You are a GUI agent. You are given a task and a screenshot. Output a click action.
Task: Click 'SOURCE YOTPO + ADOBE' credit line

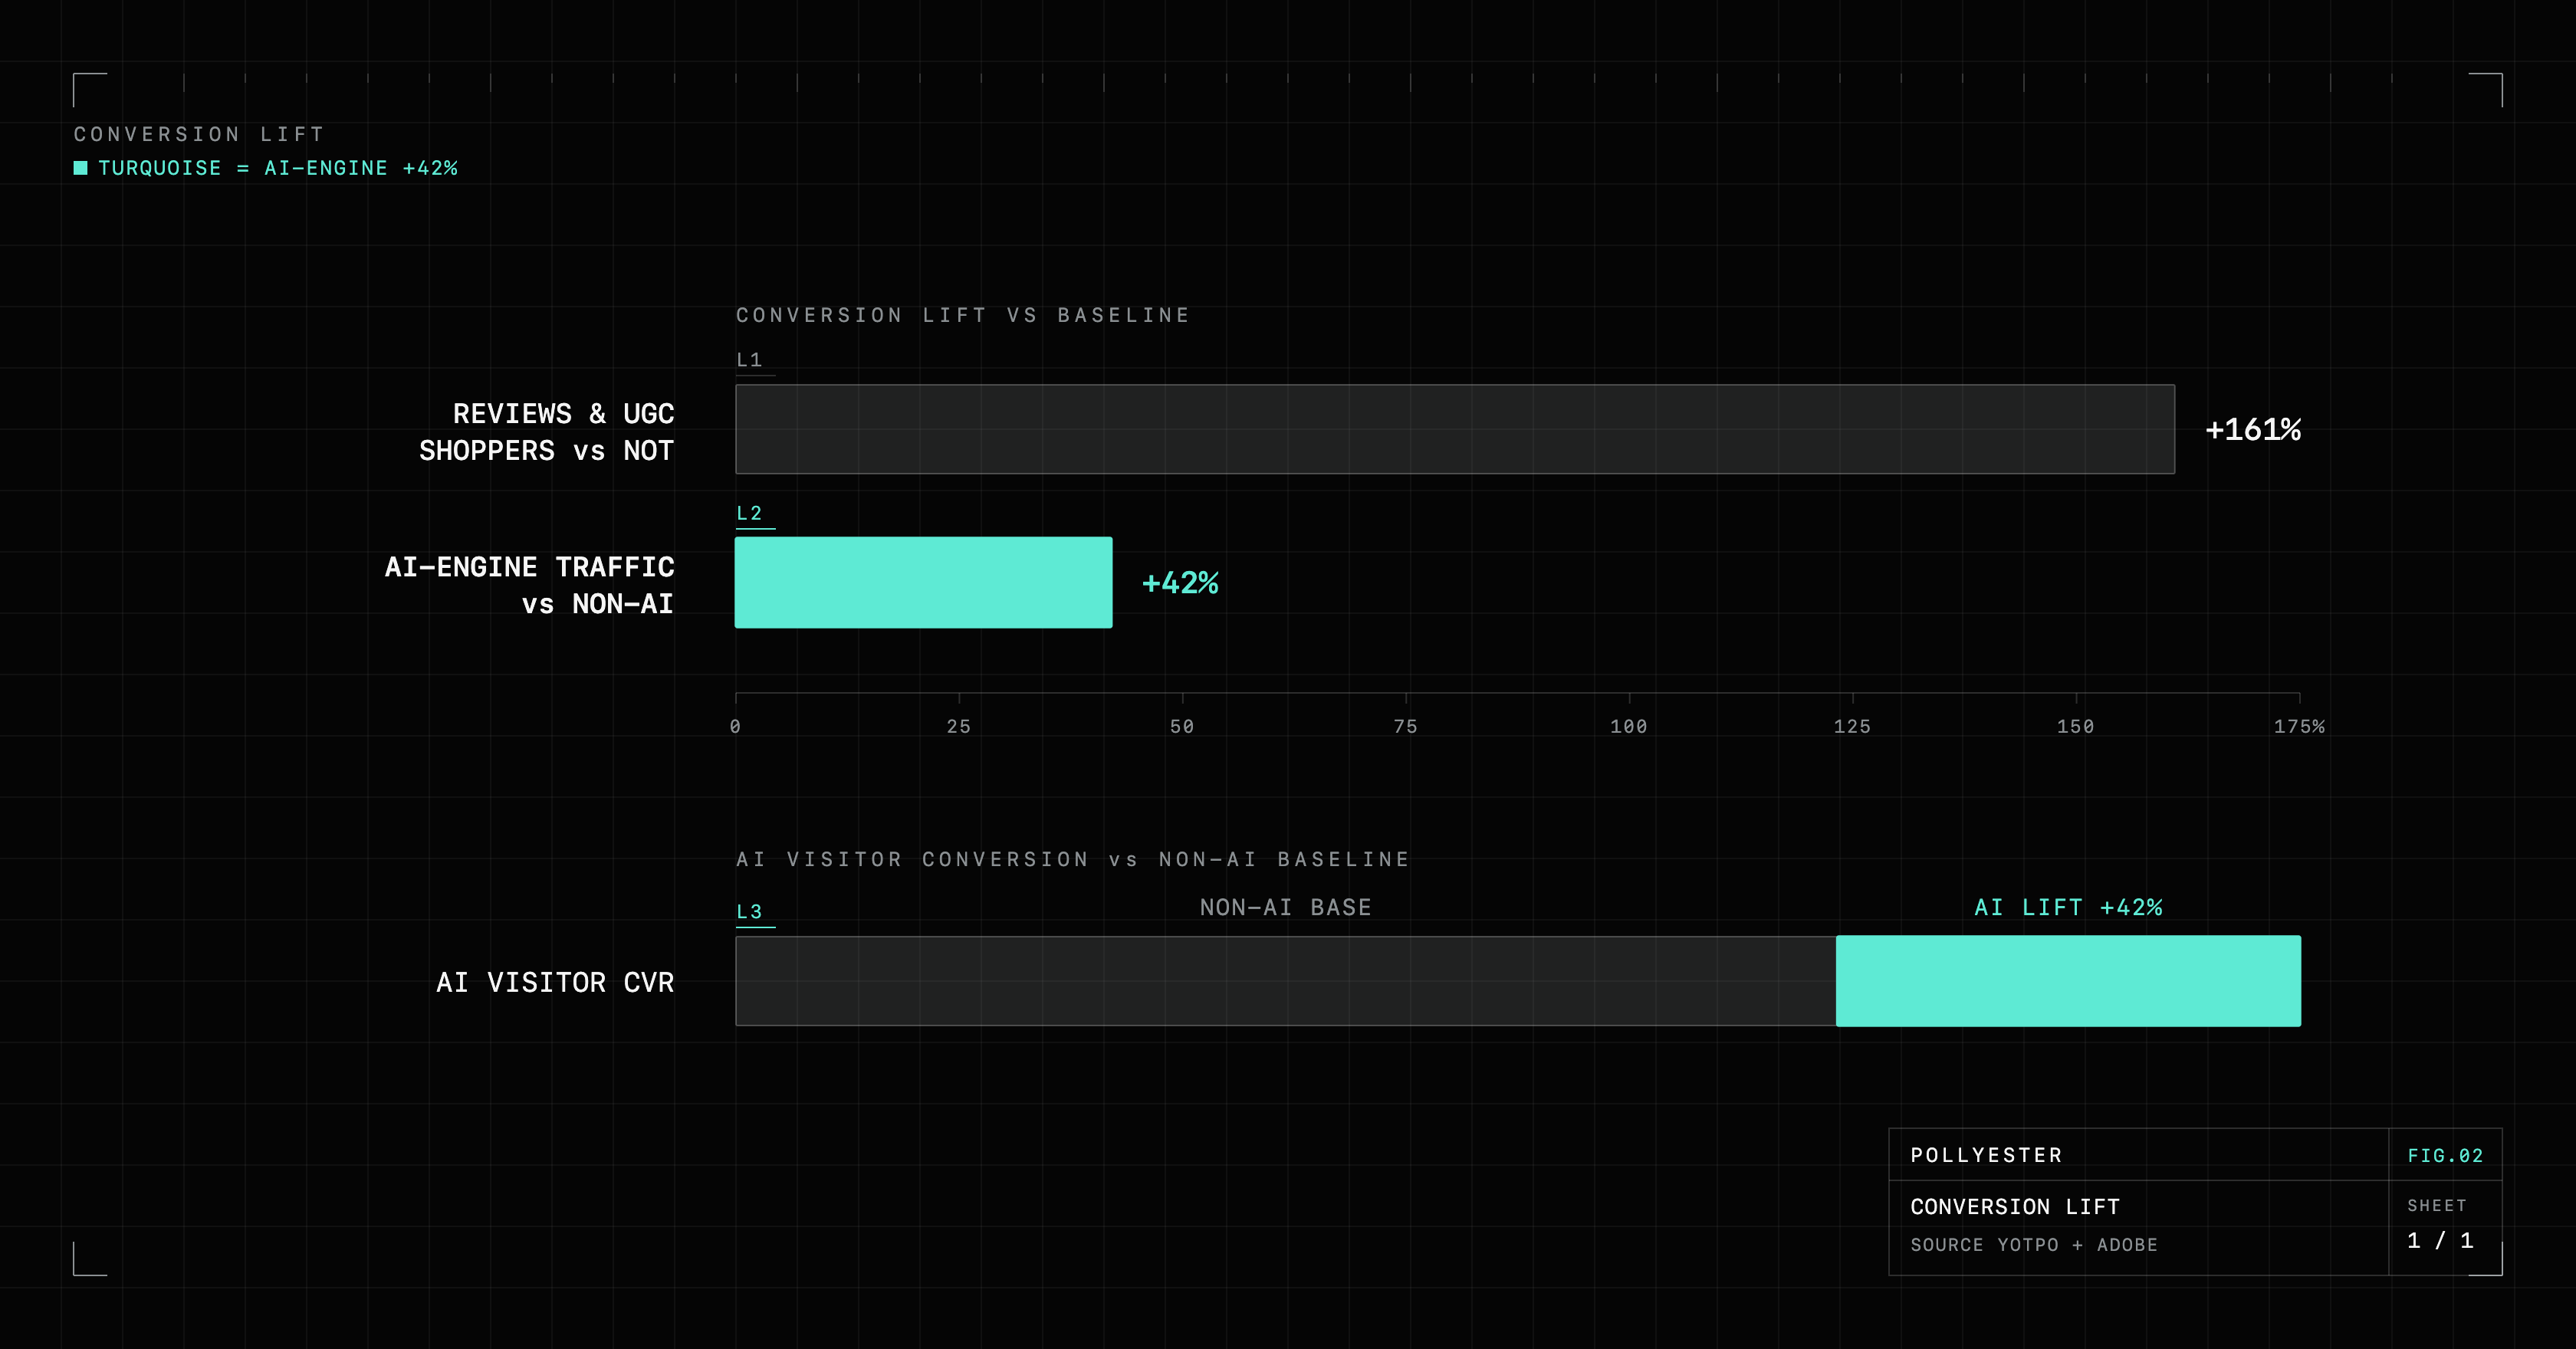point(2034,1245)
